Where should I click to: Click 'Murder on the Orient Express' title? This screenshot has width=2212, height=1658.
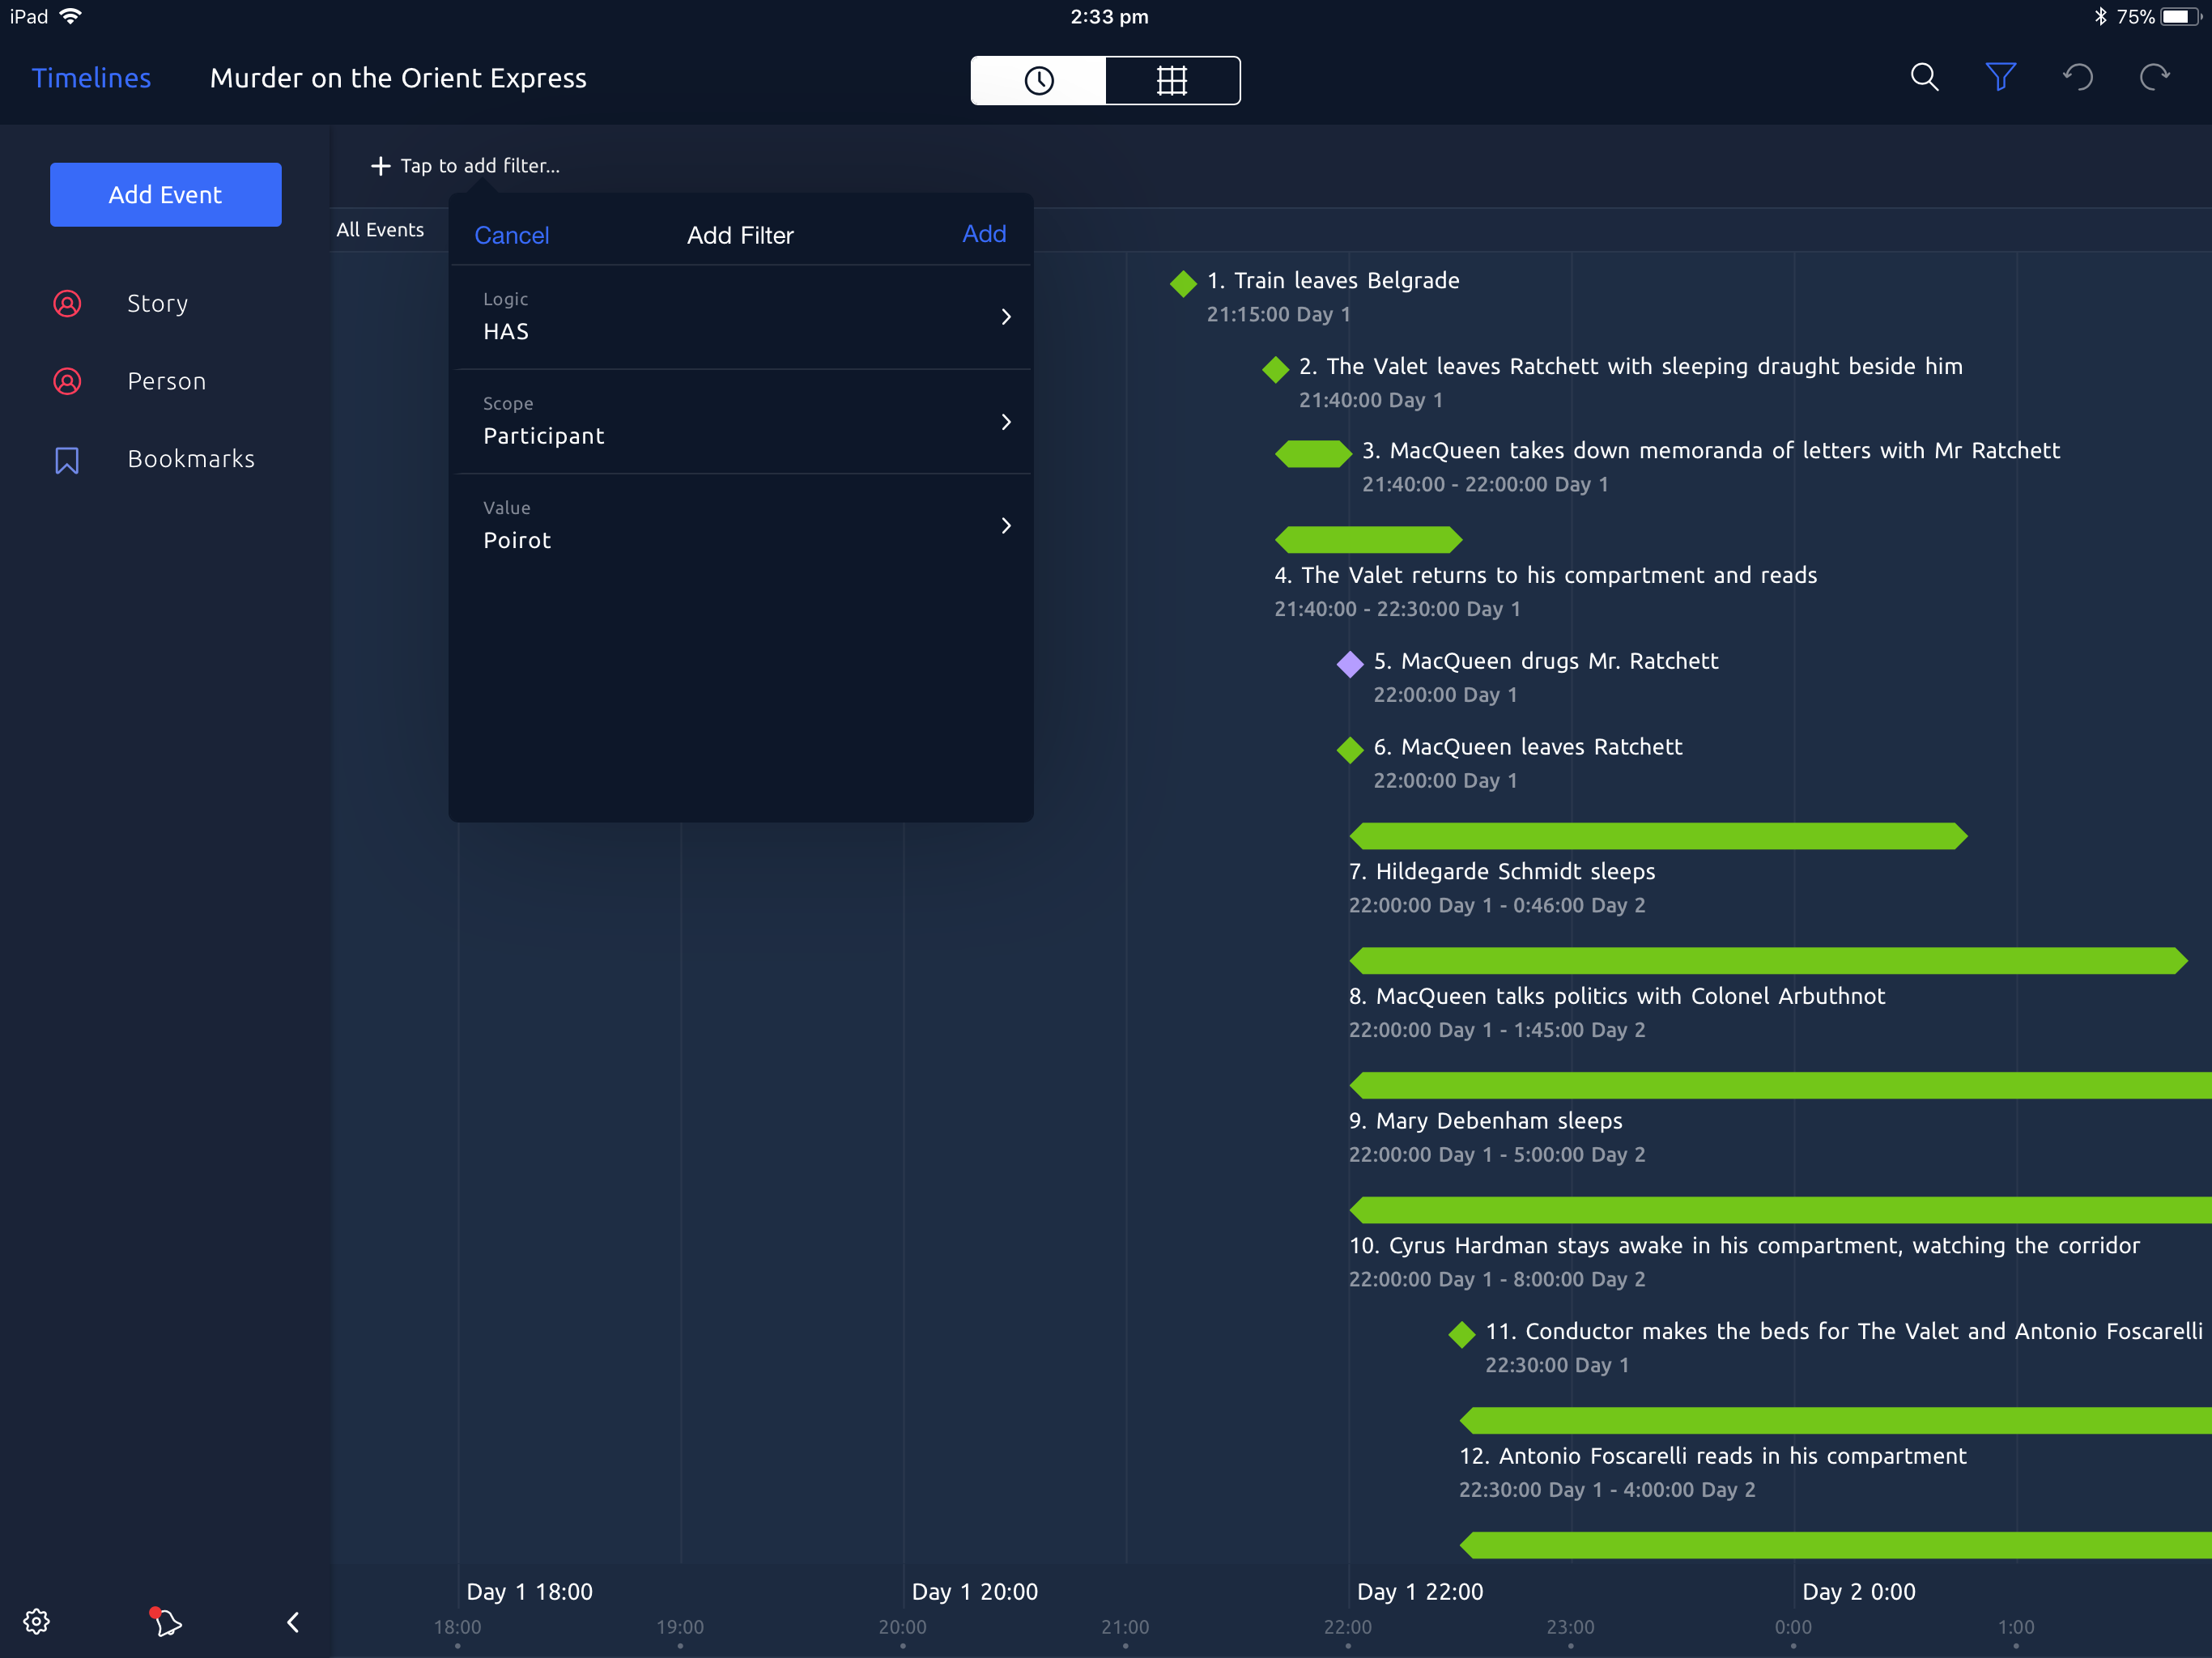pos(398,78)
